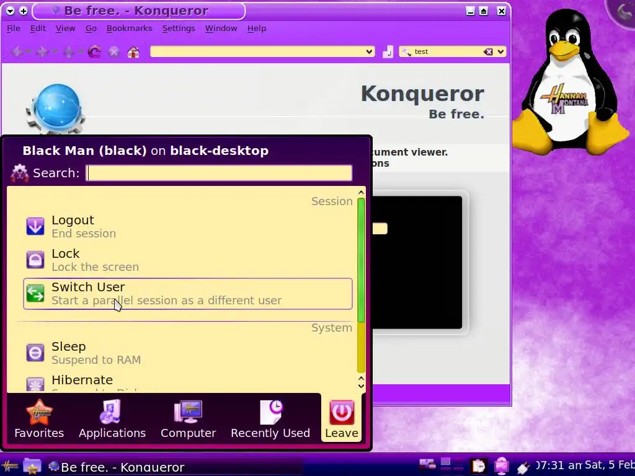
Task: Open the Applications tab in launcher
Action: point(112,419)
